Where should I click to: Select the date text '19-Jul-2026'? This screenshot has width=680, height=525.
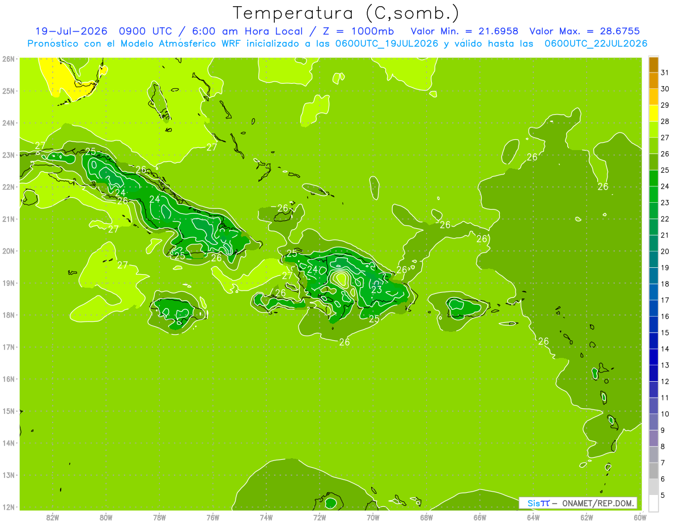(73, 31)
